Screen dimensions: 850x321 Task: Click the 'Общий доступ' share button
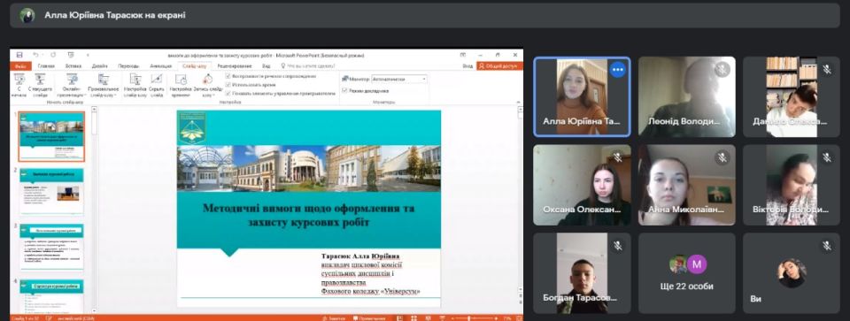tap(499, 65)
